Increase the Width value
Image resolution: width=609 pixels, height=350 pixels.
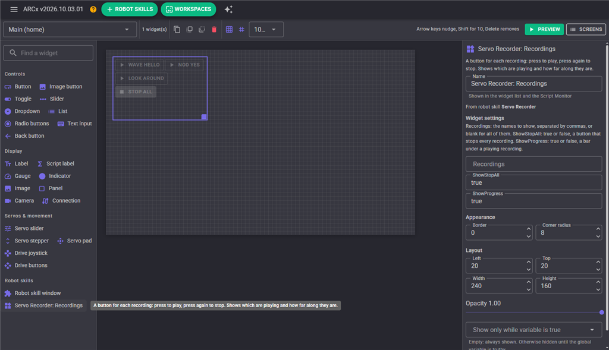tap(529, 282)
